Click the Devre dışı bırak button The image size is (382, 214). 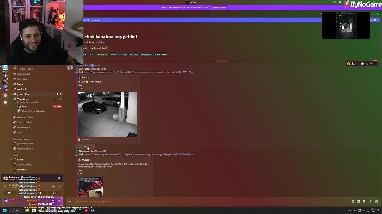219,7
